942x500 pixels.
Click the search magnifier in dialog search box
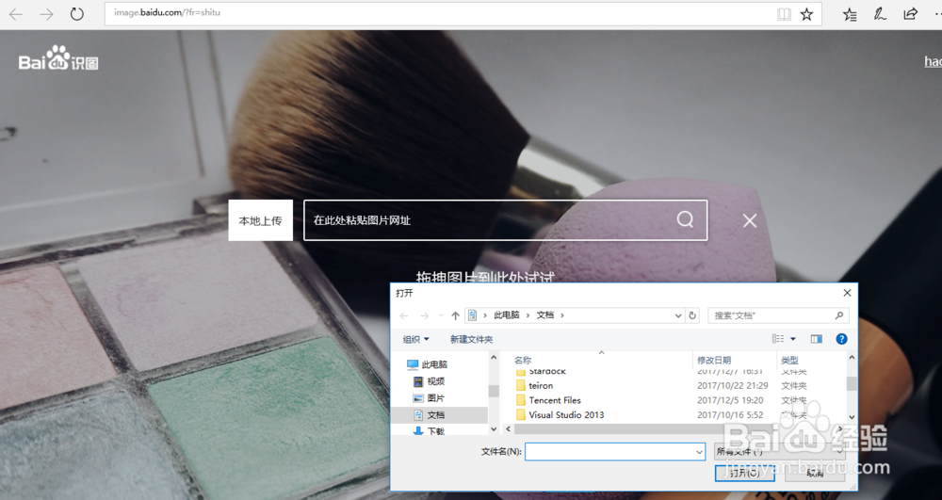point(839,315)
